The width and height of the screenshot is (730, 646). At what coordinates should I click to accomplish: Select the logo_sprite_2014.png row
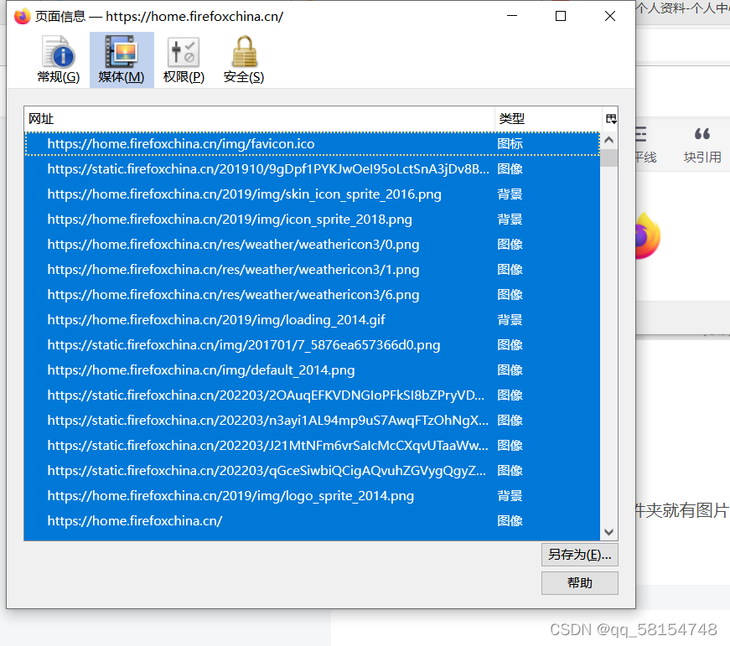pyautogui.click(x=312, y=496)
